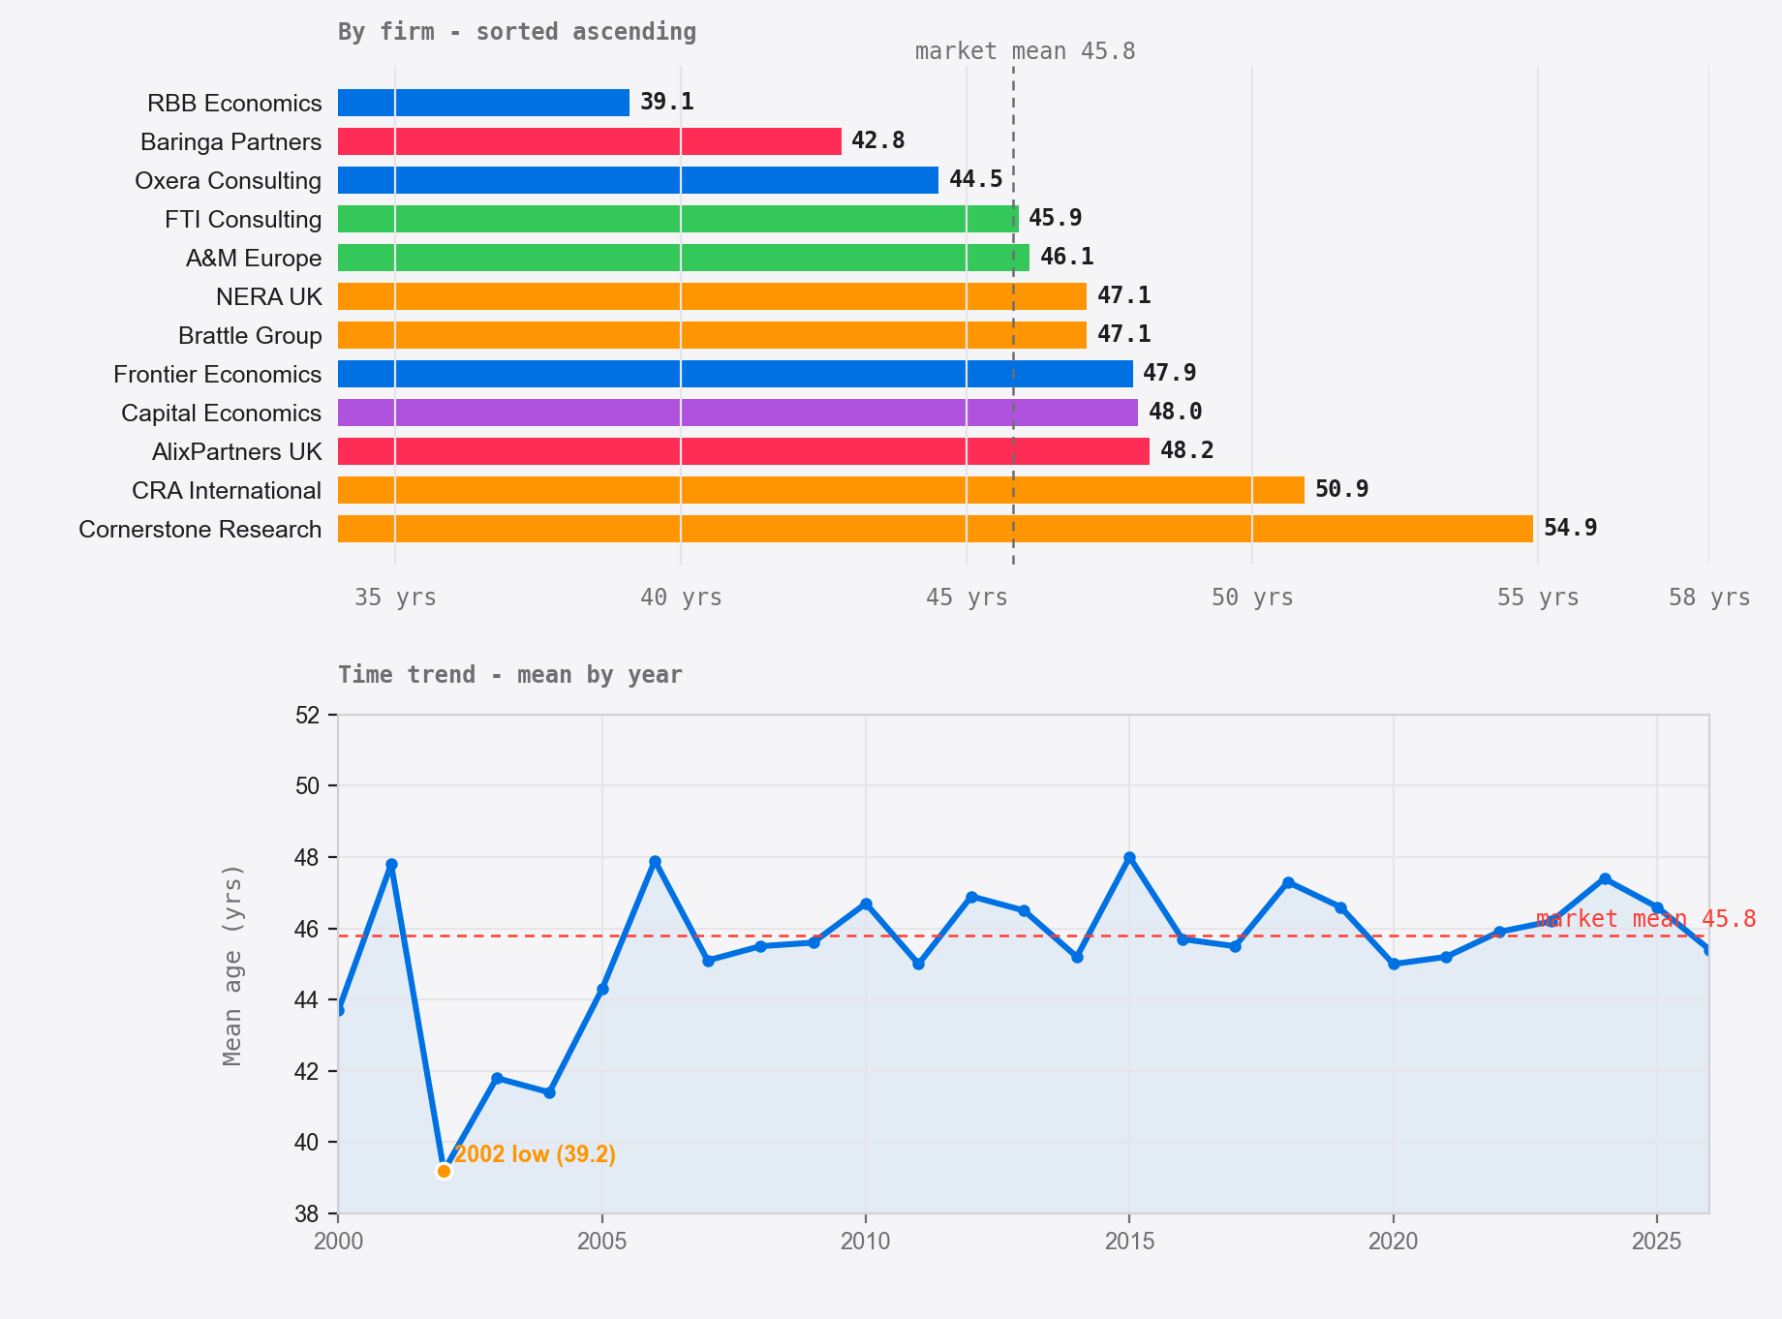
Task: Click the 2020 x-axis year label
Action: coord(1394,1242)
